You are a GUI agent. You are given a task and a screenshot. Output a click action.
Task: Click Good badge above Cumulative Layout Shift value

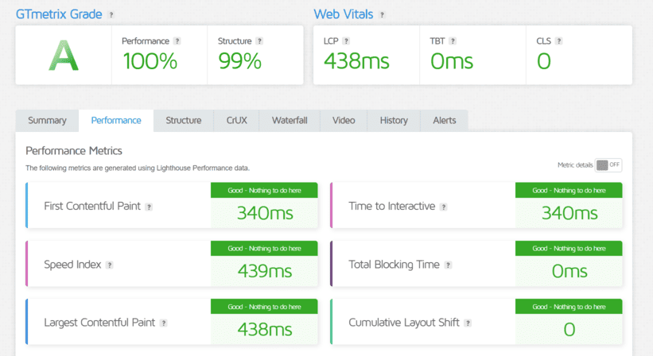tap(569, 307)
